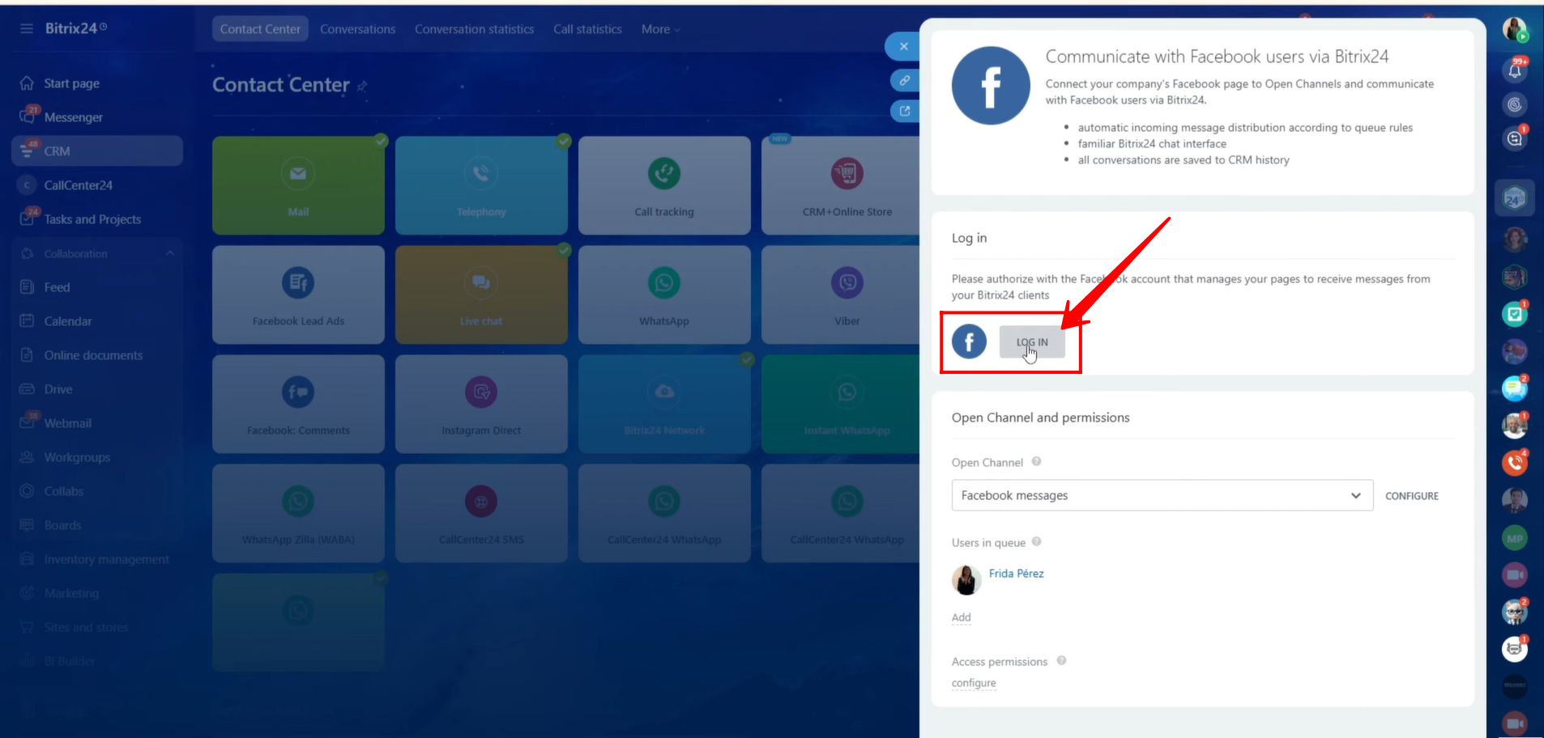Viewport: 1544px width, 738px height.
Task: Collapse the Collaboration section
Action: point(170,253)
